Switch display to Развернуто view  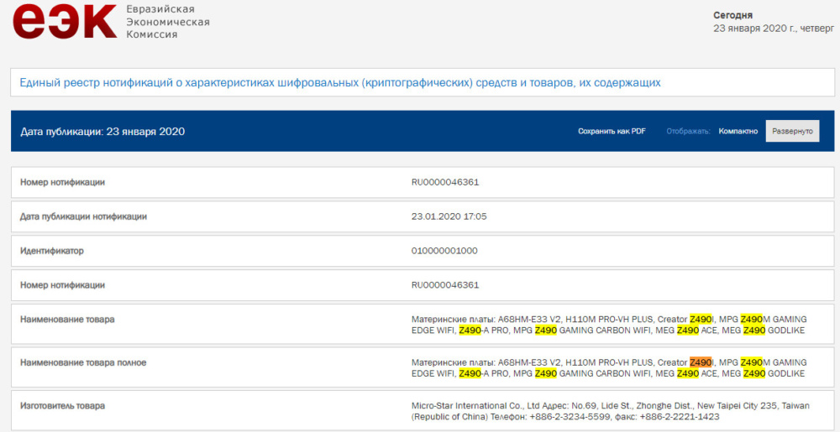(x=792, y=131)
